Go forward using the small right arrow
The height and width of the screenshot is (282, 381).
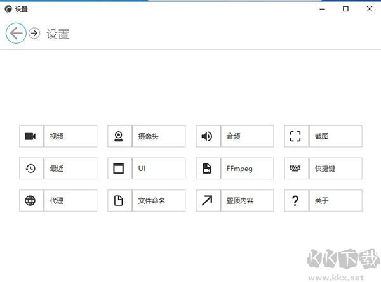coord(34,34)
